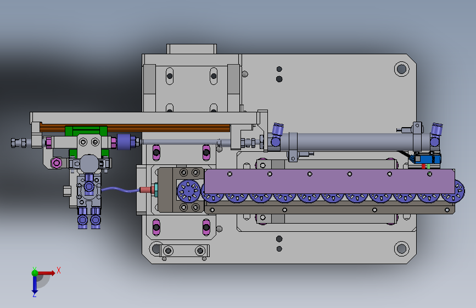476x308 pixels.
Task: Select the pneumatic fitting at the cylinder's right end
Action: pyautogui.click(x=436, y=135)
